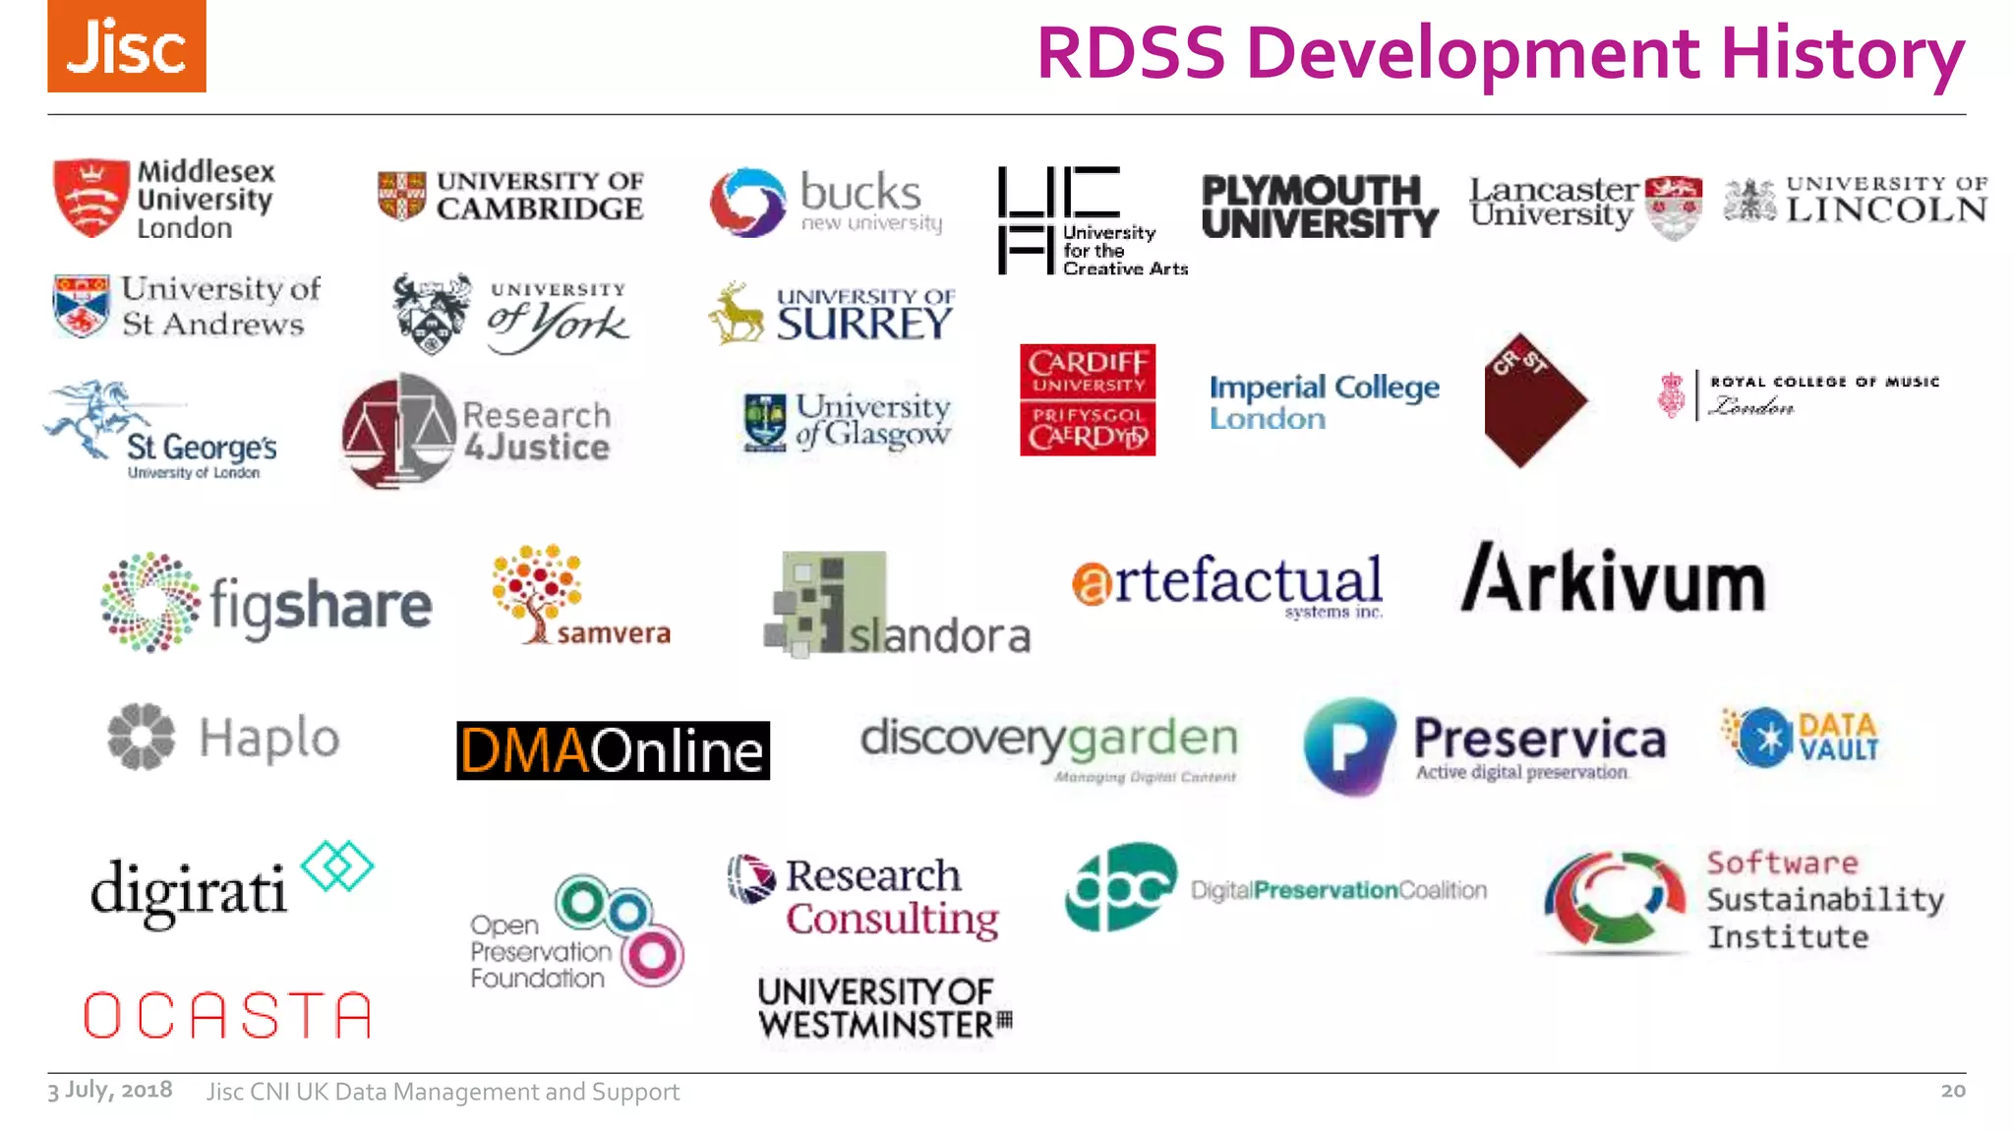
Task: Select footer text Jisc CNI UK Data Management
Action: (x=443, y=1092)
